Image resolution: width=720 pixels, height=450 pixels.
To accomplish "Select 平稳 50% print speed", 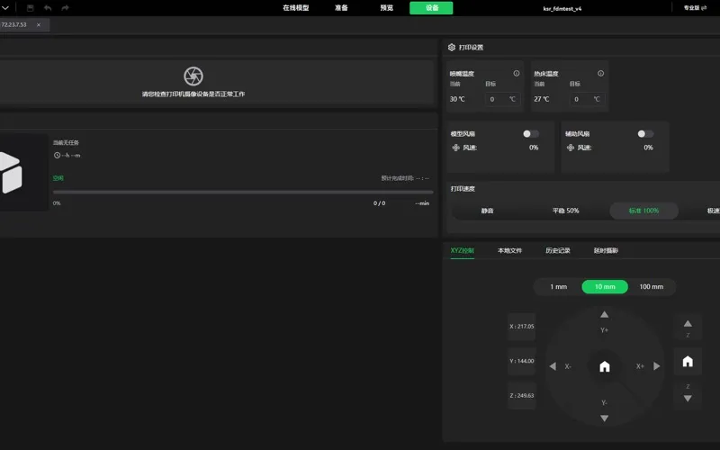I will click(566, 211).
